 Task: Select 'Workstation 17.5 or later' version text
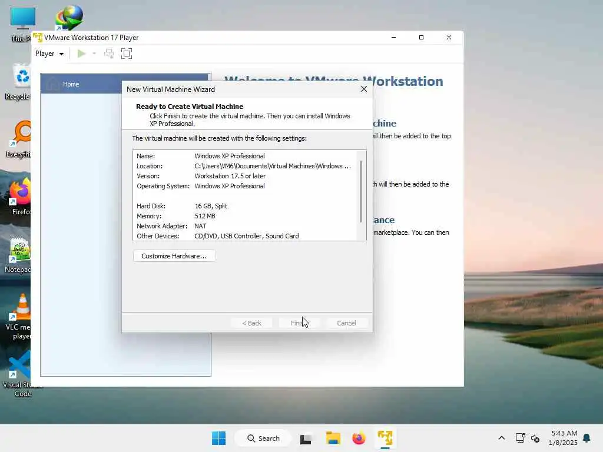tap(230, 176)
